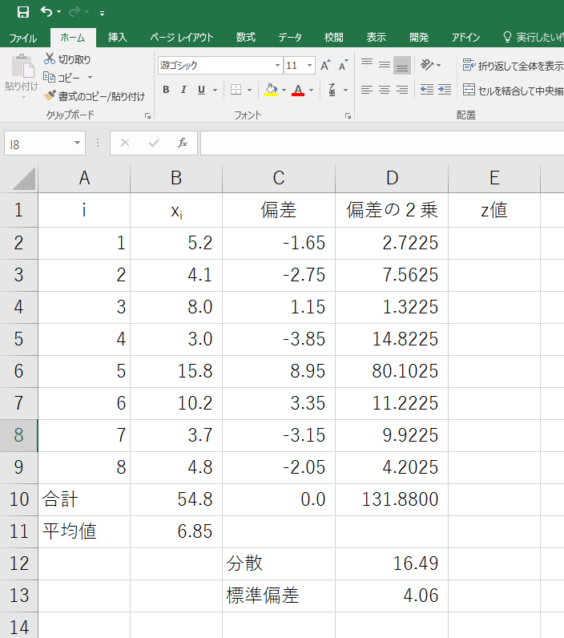Screen dimensions: 564x638
Task: Click the decrease font size icon
Action: (344, 65)
